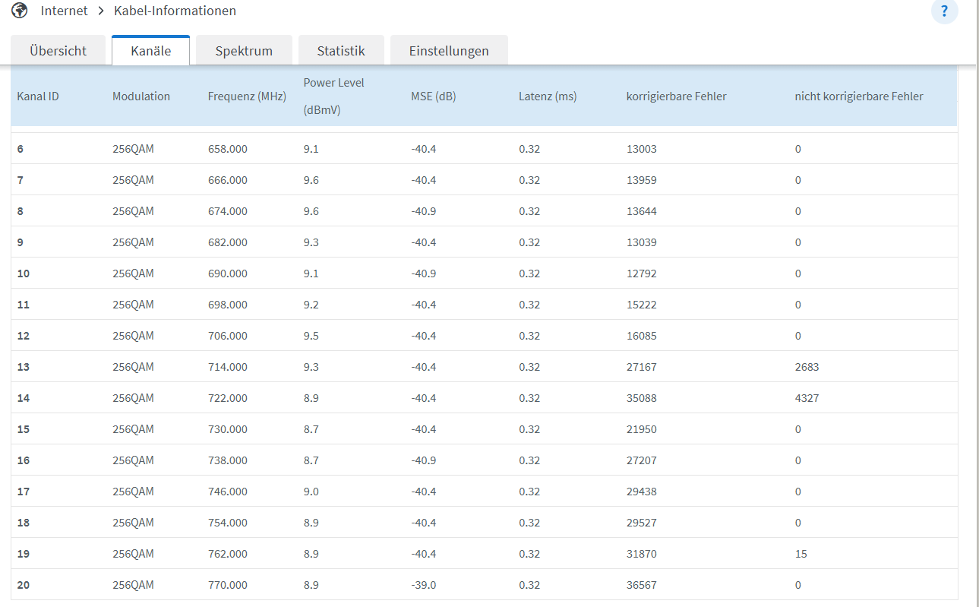Open the help question mark icon
This screenshot has width=979, height=607.
coord(944,11)
